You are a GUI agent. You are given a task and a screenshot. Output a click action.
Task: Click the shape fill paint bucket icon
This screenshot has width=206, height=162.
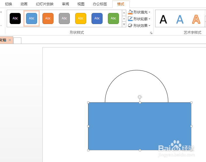130,12
